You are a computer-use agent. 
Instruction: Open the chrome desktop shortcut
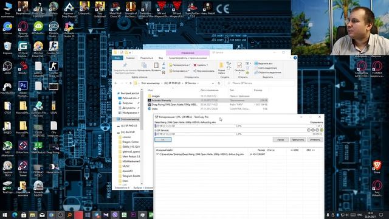pos(7,28)
